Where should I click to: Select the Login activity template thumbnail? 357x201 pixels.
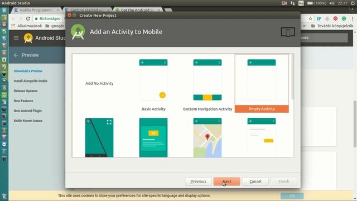262,137
